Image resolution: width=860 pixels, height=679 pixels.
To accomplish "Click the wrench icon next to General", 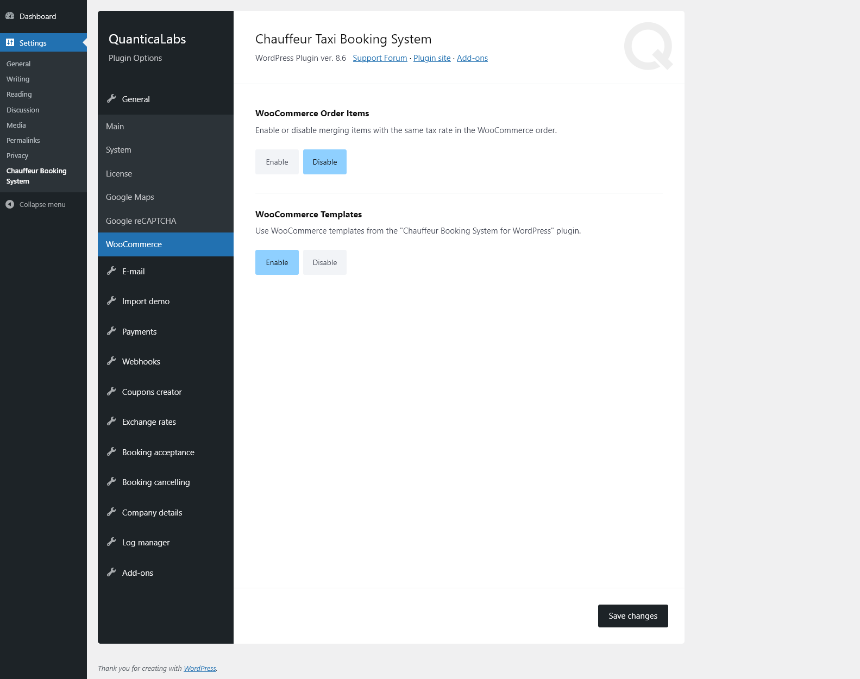I will [111, 98].
